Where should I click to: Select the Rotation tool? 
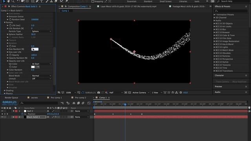(18, 1)
